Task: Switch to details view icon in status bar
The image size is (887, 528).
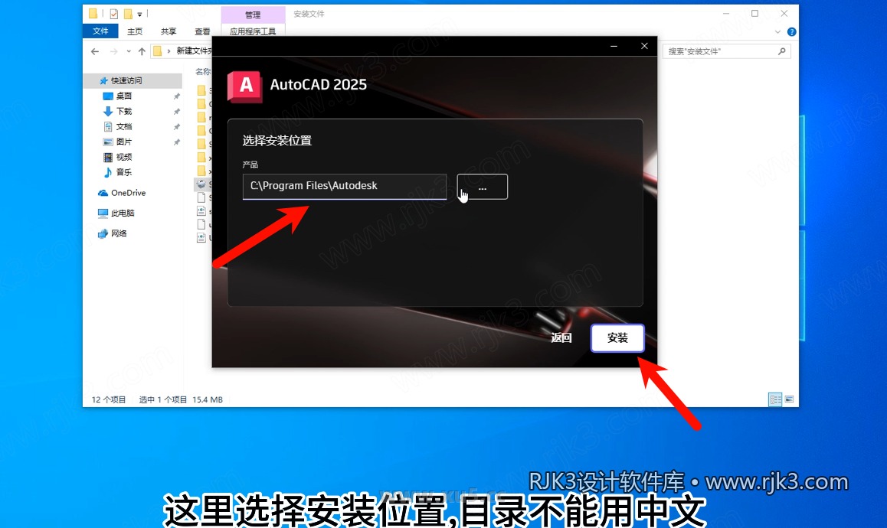Action: click(x=775, y=399)
